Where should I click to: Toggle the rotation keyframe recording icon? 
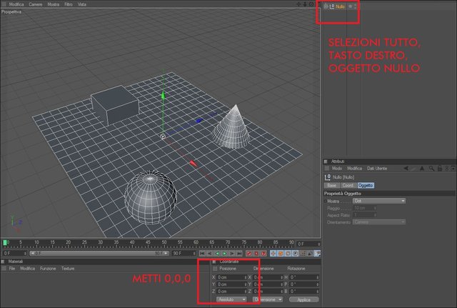pos(288,254)
